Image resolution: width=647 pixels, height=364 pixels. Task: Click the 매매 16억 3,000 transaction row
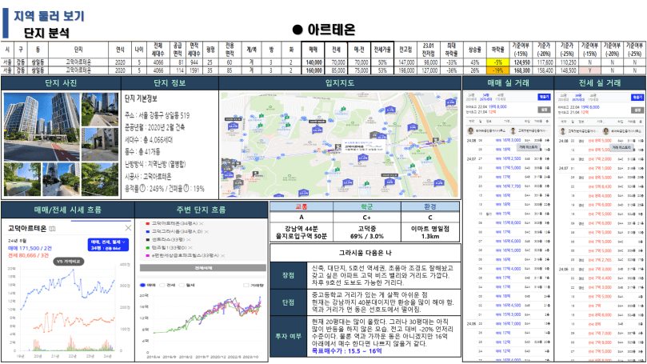coord(509,140)
